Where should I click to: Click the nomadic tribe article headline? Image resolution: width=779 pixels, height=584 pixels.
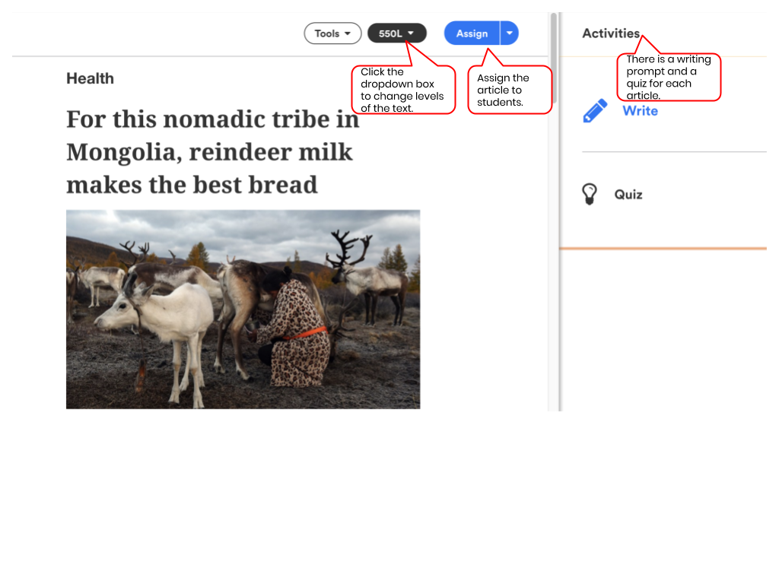point(213,152)
